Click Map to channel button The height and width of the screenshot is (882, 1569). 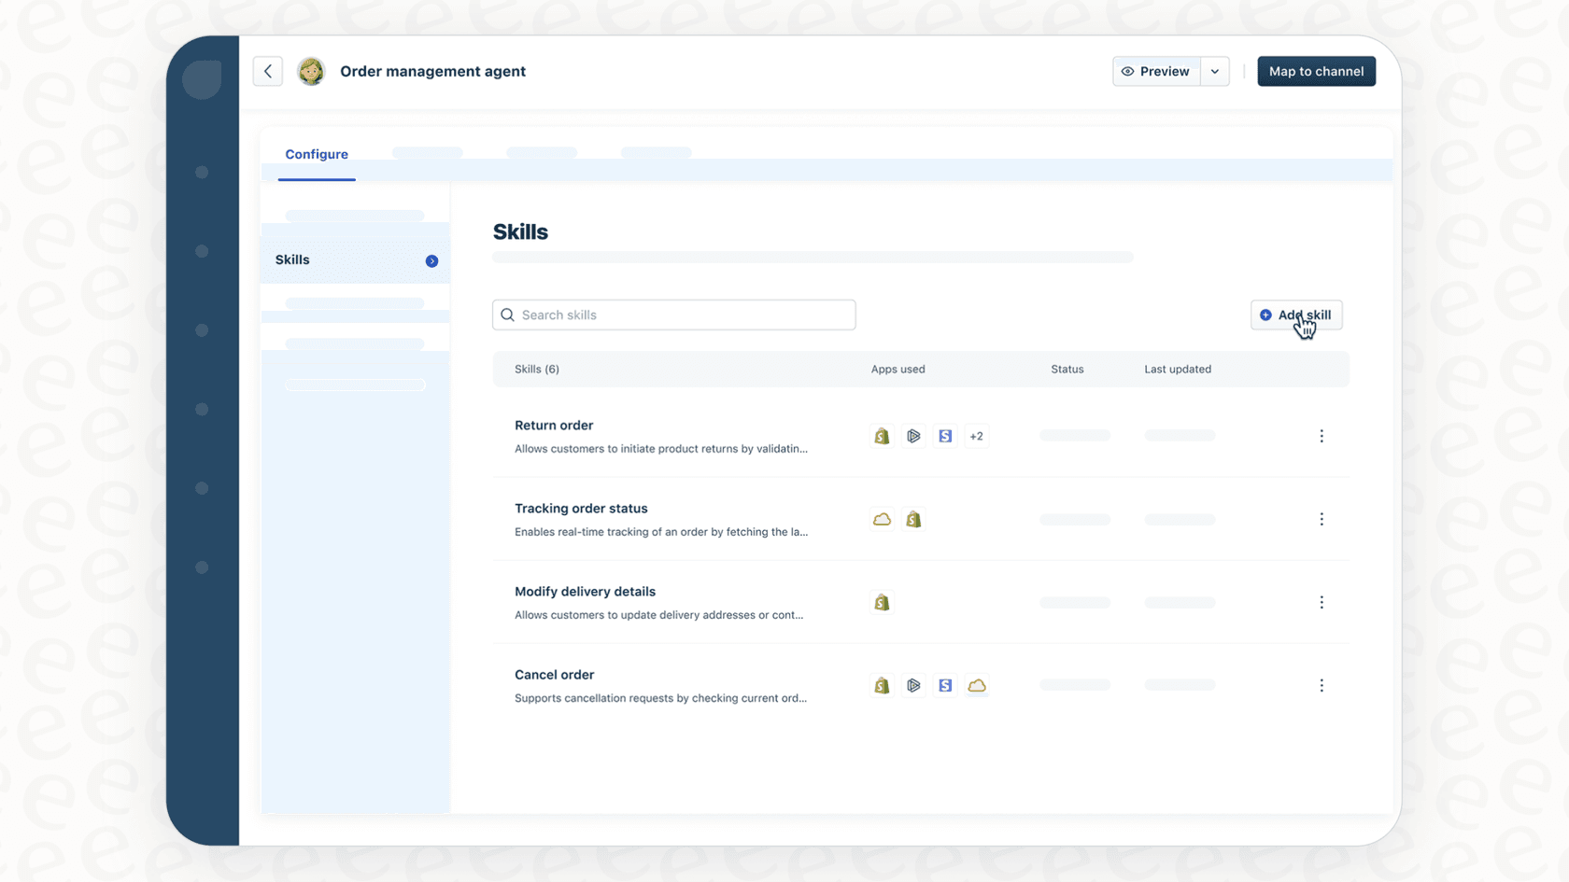tap(1316, 71)
